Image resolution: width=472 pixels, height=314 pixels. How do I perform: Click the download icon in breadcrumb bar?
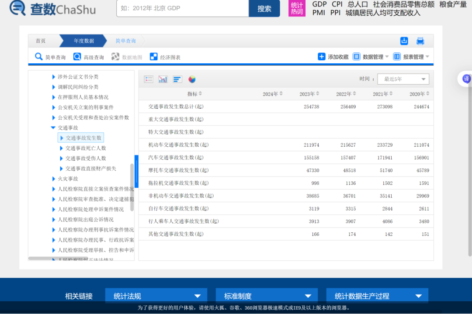click(x=404, y=41)
